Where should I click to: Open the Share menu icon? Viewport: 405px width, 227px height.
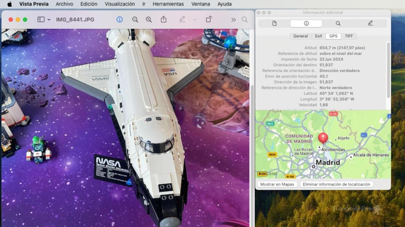click(163, 19)
